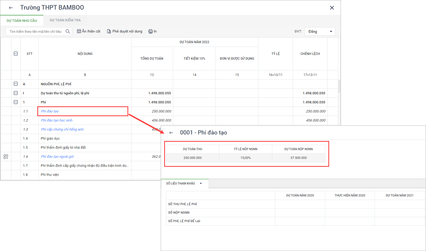The width and height of the screenshot is (426, 251).
Task: Select the DỰ TOÁN NHU CẦU tab
Action: coord(22,21)
